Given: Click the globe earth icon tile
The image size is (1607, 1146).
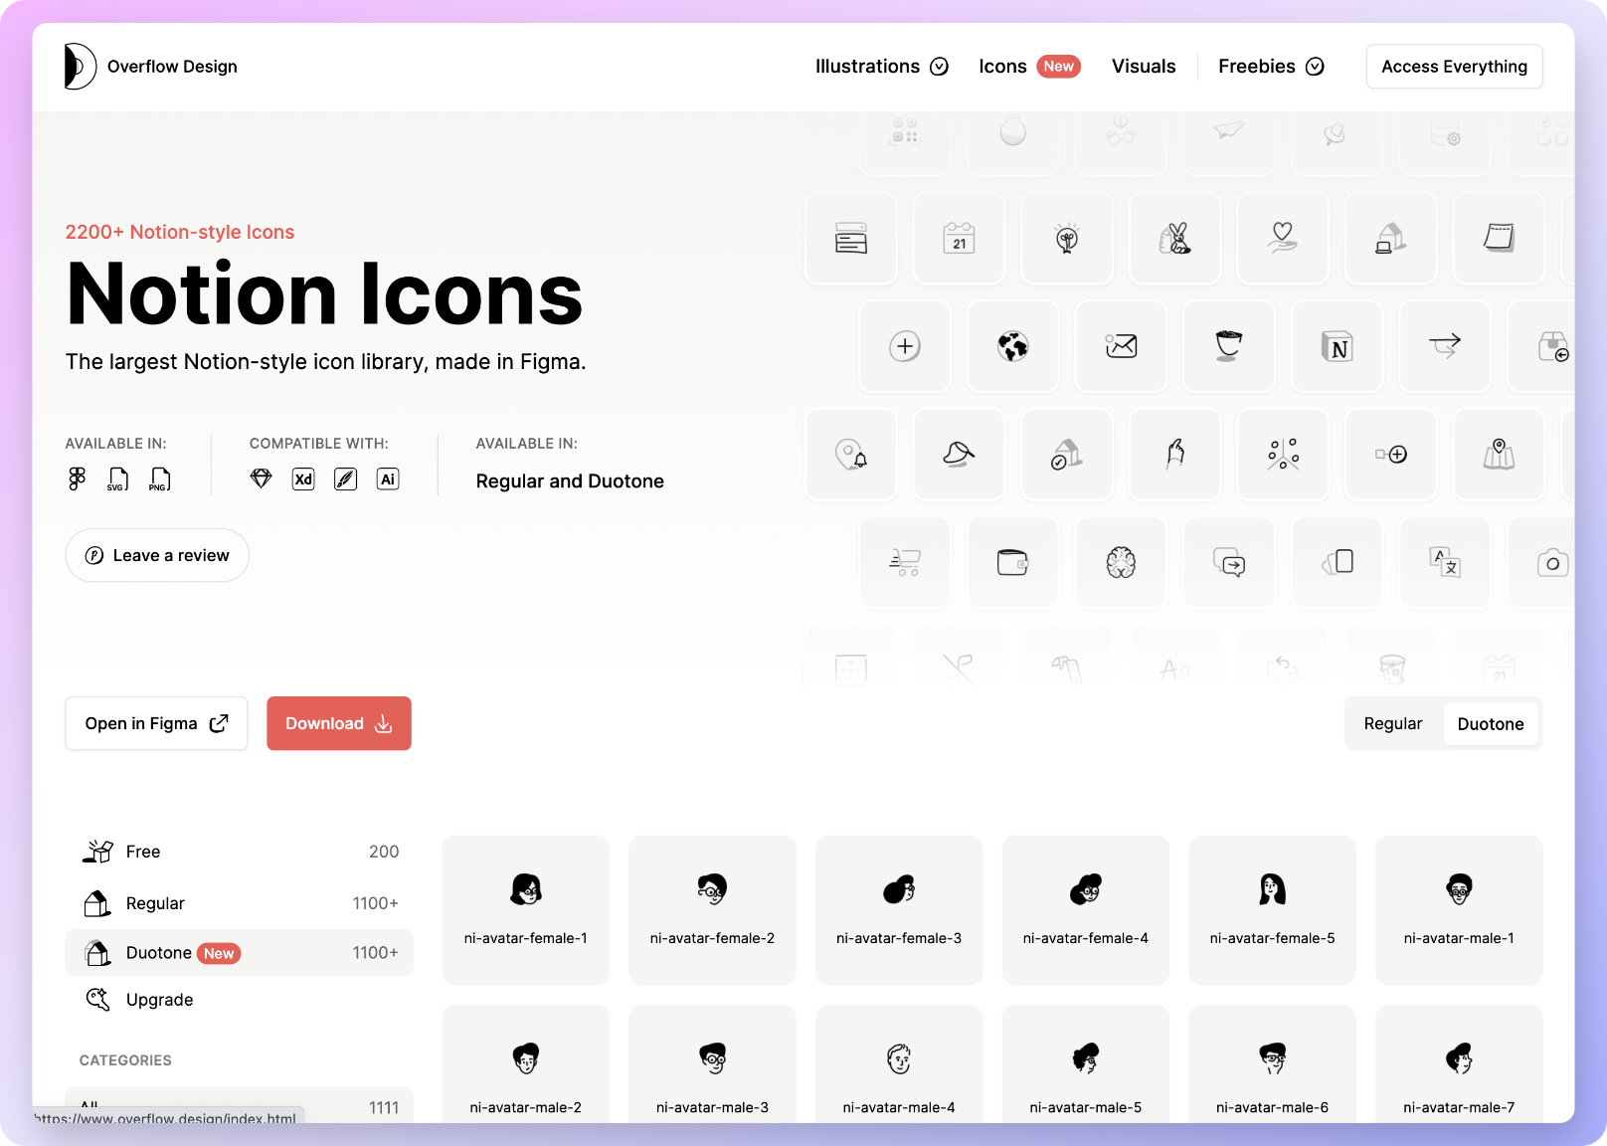Looking at the screenshot, I should [x=1013, y=346].
